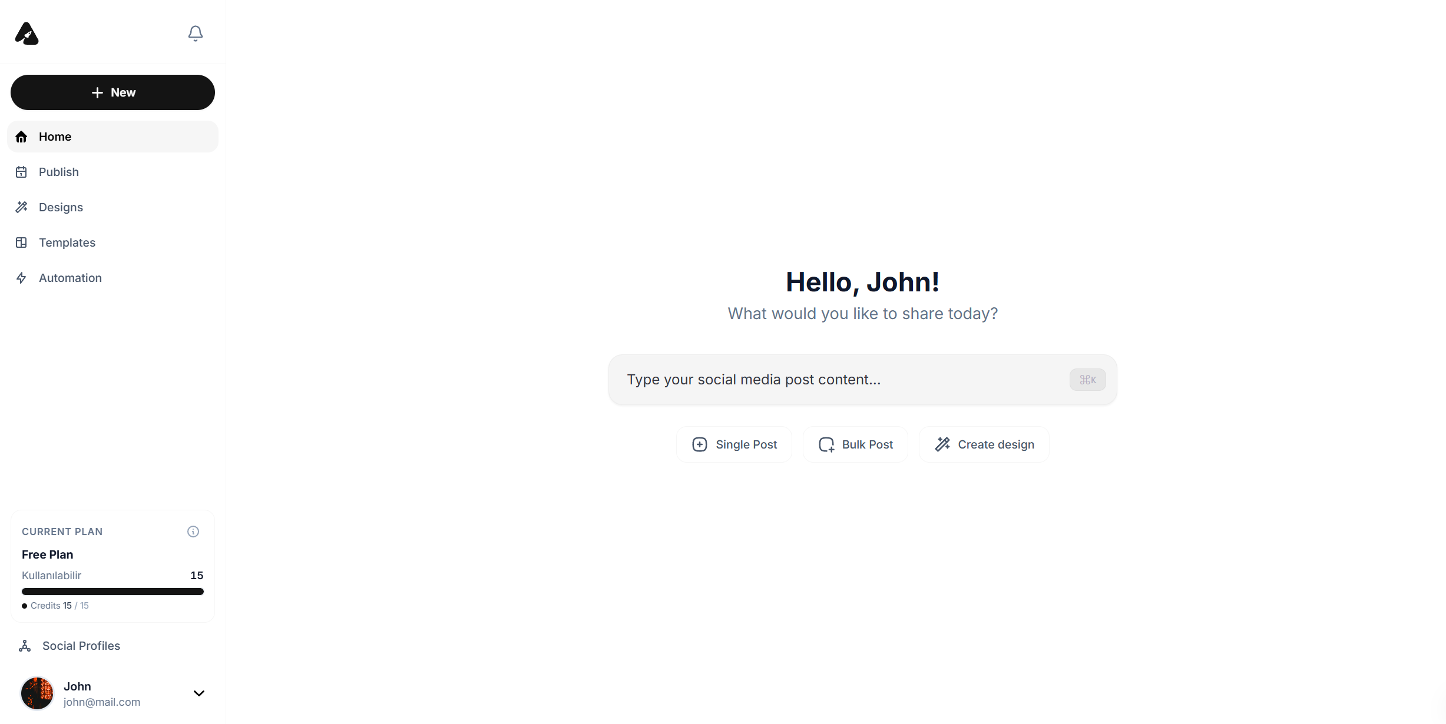Show current plan info icon details
Viewport: 1446px width, 724px height.
(193, 532)
